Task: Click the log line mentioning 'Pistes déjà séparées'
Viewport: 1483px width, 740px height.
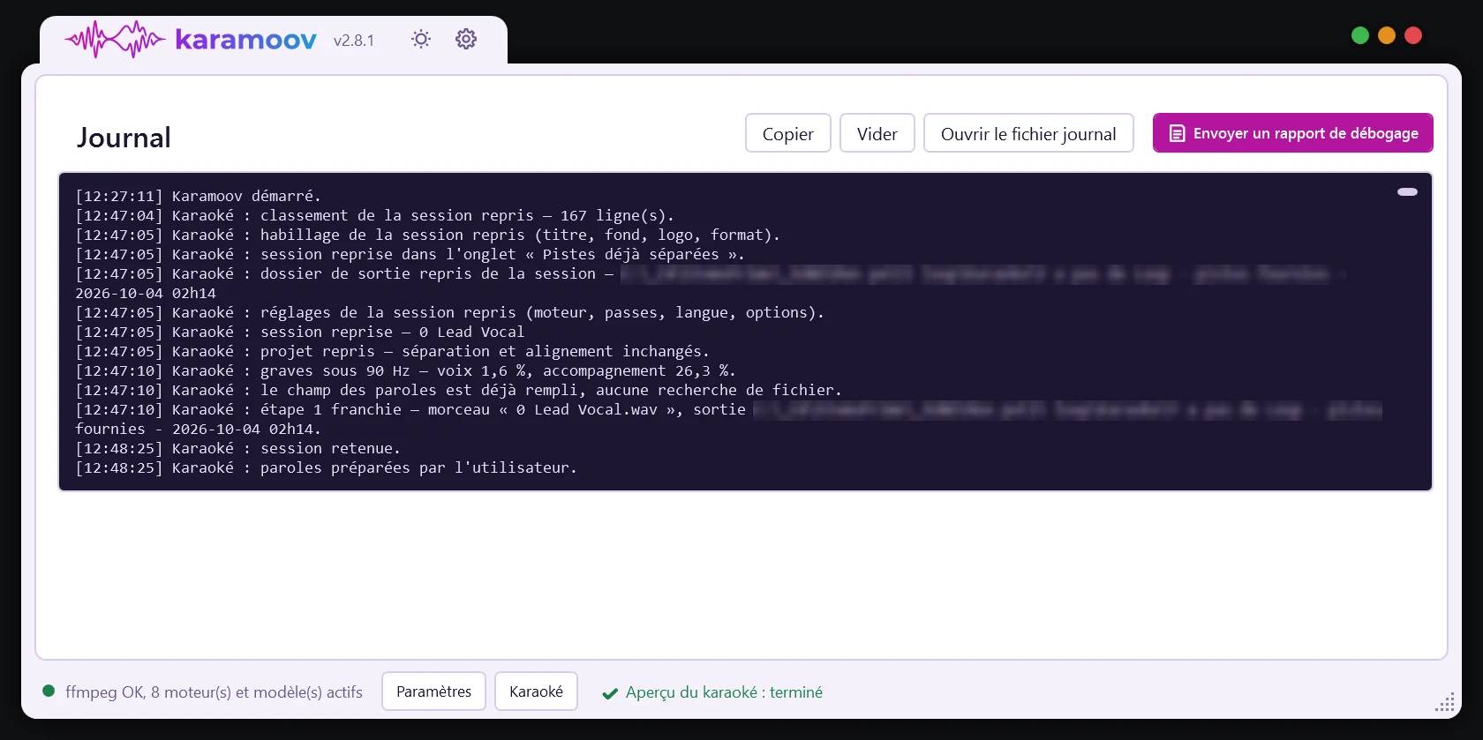Action: point(410,254)
